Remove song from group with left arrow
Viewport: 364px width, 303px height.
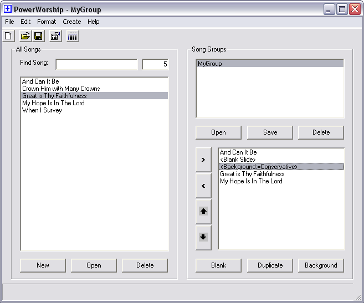(203, 186)
